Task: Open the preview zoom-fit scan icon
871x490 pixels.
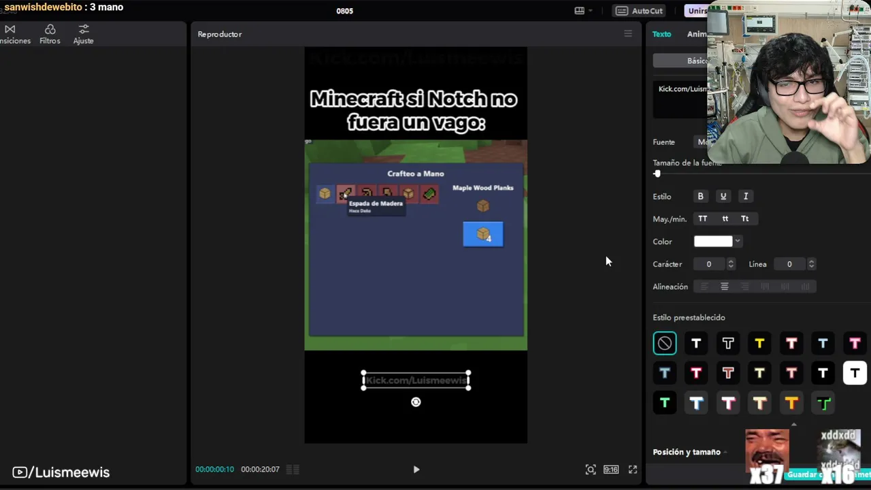Action: [591, 470]
